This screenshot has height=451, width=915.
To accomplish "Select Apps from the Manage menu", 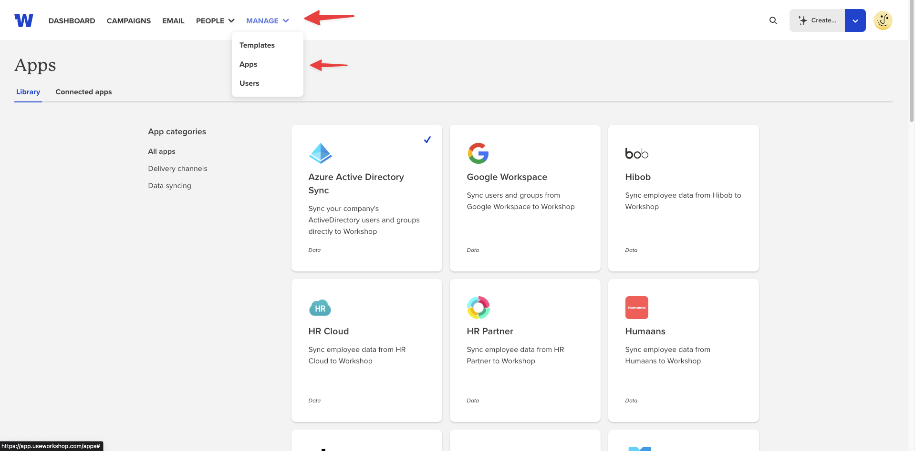I will click(x=248, y=64).
